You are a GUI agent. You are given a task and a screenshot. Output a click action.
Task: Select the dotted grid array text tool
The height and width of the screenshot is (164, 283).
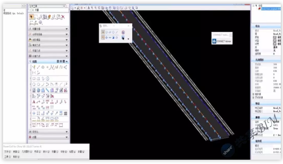(x=52, y=107)
